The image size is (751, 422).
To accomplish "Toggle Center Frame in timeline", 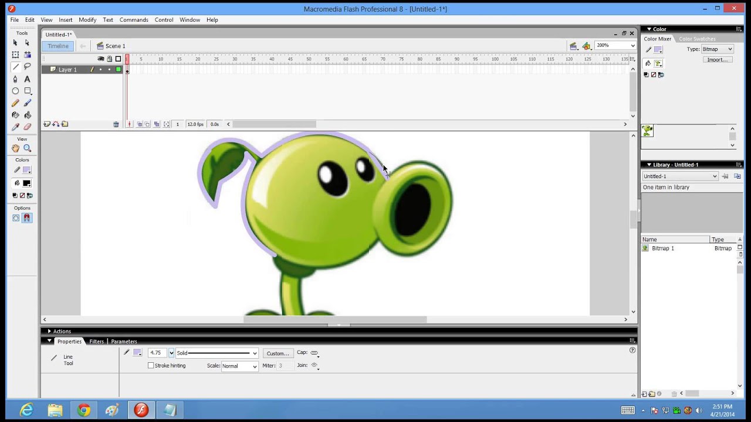I will 129,124.
